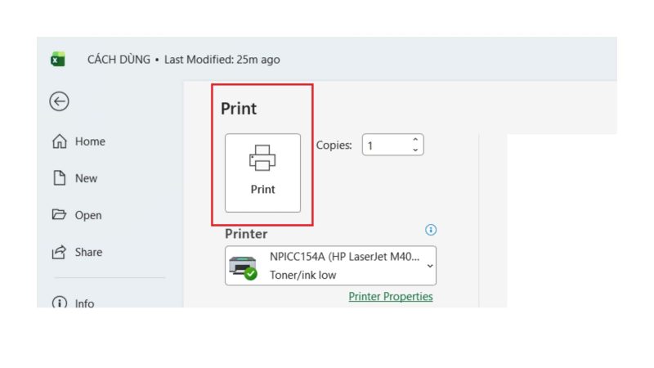The image size is (654, 368).
Task: Go back using the circled arrow icon
Action: pyautogui.click(x=59, y=101)
